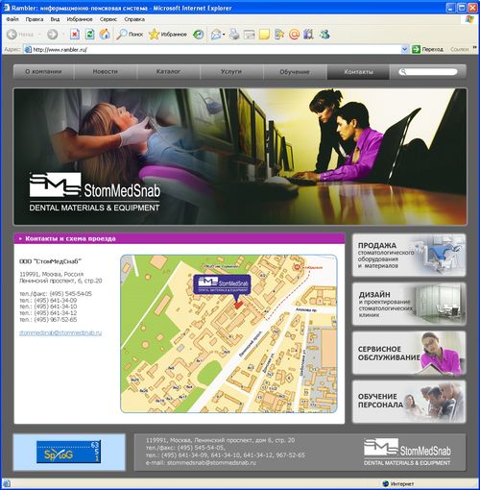
Task: Open the Новости site tab
Action: point(106,72)
